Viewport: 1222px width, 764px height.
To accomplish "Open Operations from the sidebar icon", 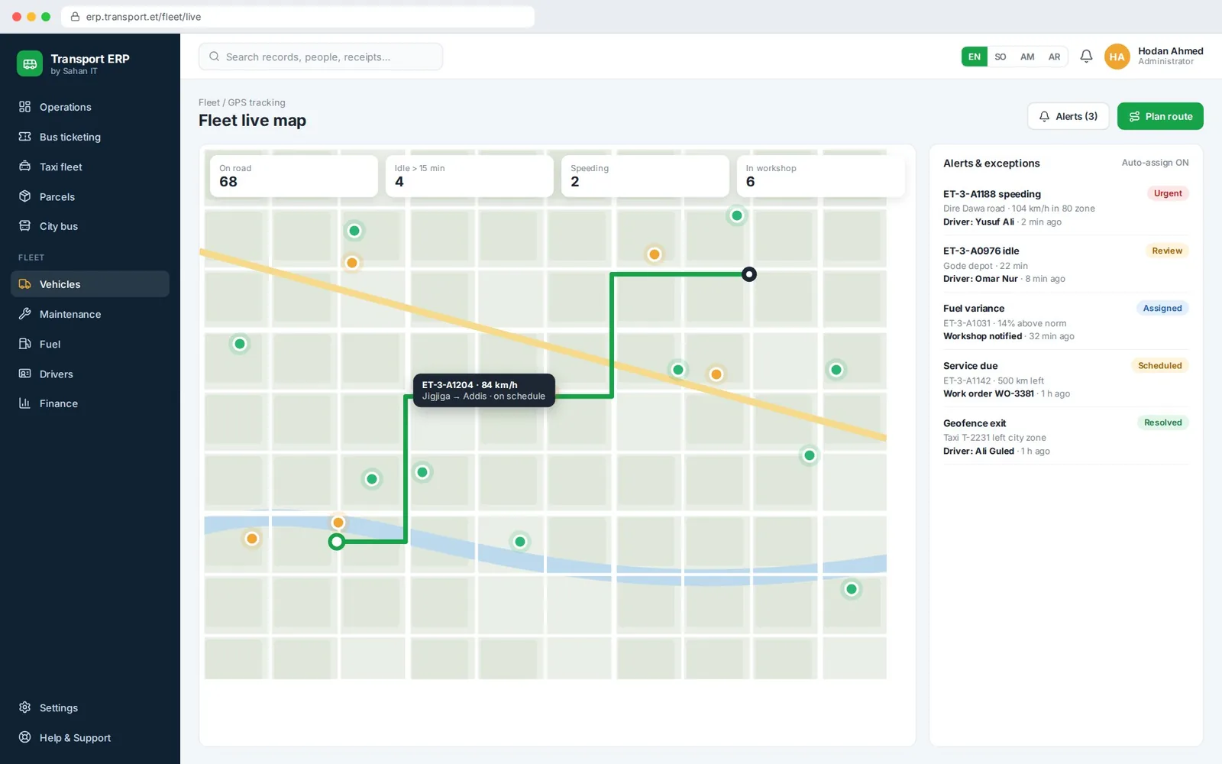I will [x=25, y=107].
